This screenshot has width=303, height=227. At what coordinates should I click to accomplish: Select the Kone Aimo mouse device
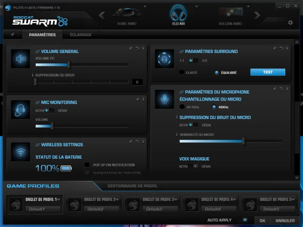pyautogui.click(x=127, y=16)
